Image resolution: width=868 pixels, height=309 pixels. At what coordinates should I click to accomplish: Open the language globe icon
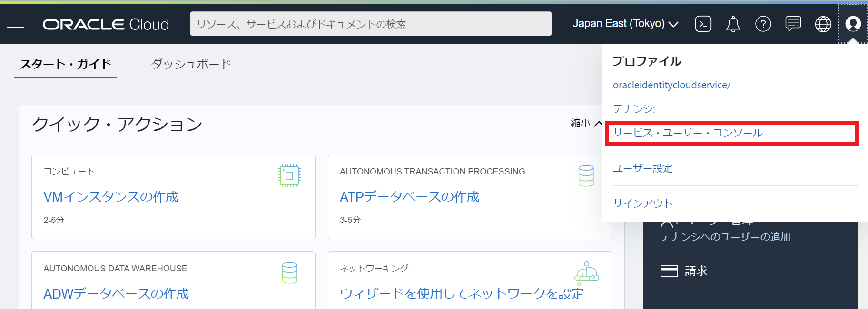(x=823, y=24)
